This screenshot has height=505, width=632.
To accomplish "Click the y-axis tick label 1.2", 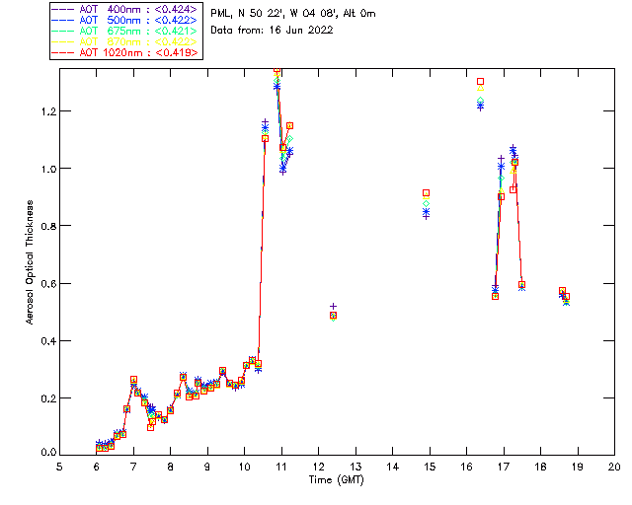I will 48,111.
